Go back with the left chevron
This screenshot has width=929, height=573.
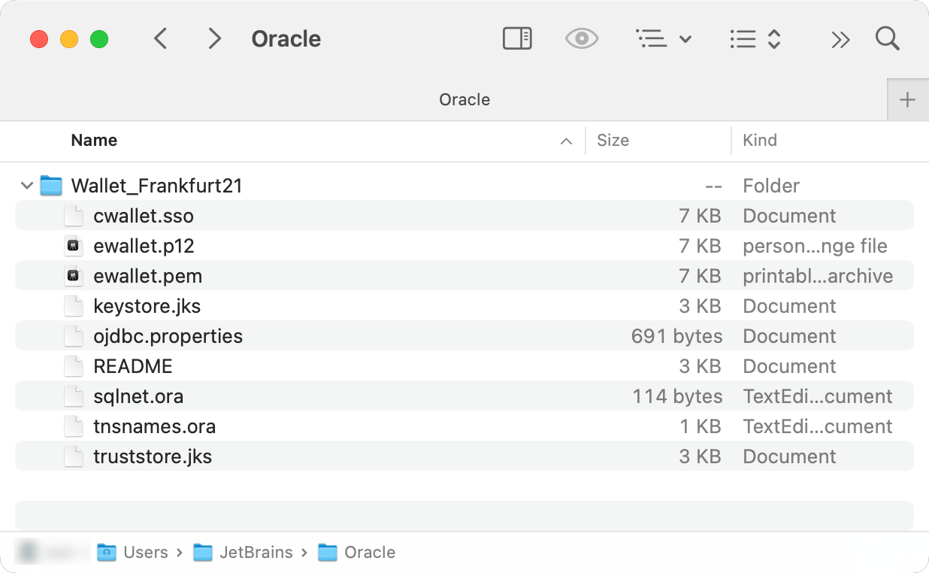(160, 39)
